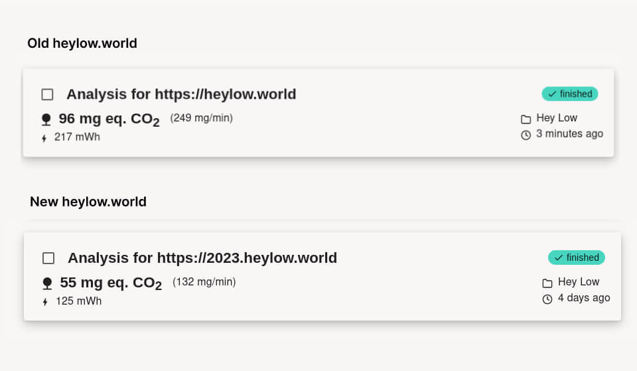Open "Analysis for https://heylow.world" title

coord(181,94)
